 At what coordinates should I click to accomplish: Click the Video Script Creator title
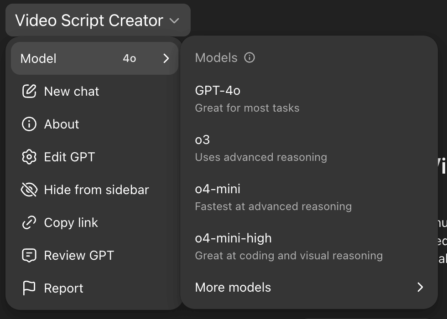click(89, 21)
